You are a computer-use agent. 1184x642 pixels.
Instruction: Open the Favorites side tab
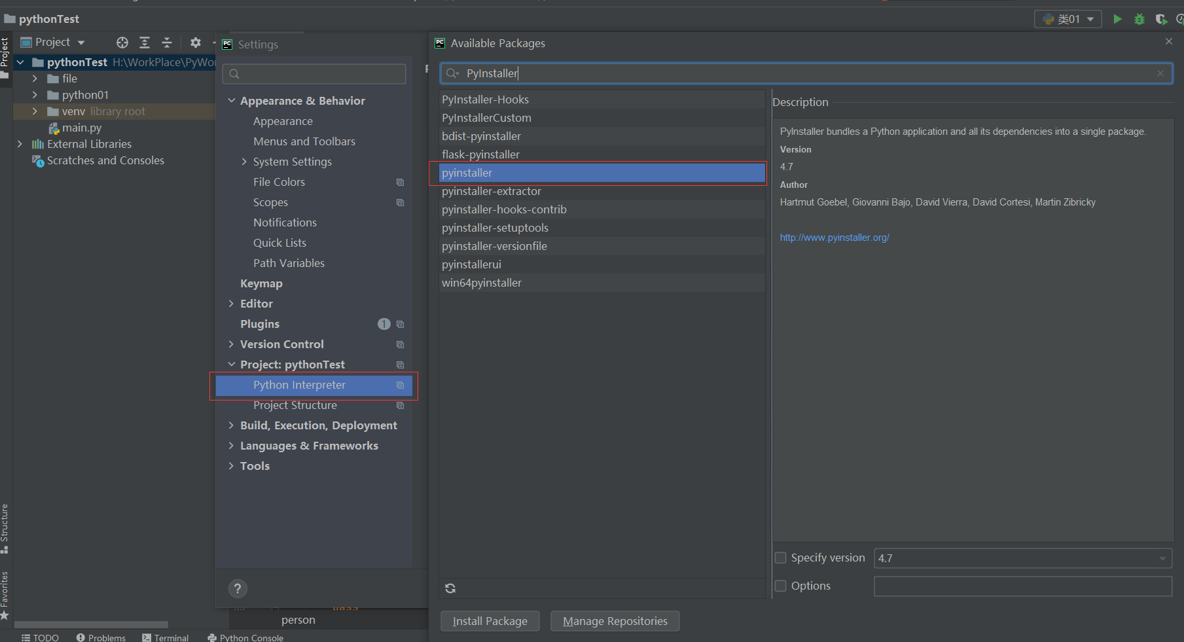coord(5,596)
